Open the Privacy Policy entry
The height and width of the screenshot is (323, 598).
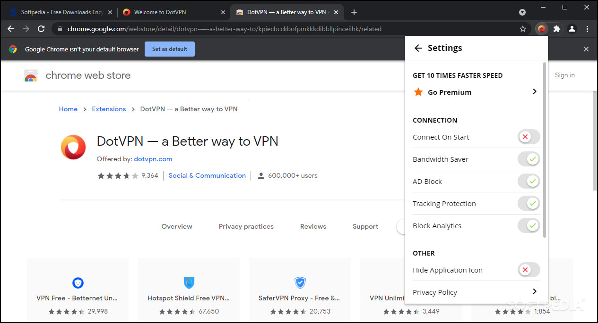pyautogui.click(x=476, y=292)
